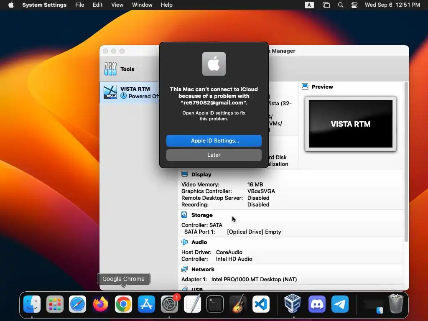This screenshot has width=428, height=321.
Task: Open Discord from the Dock
Action: click(x=317, y=304)
